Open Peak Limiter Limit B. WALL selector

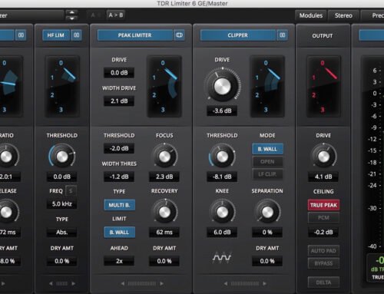click(120, 233)
